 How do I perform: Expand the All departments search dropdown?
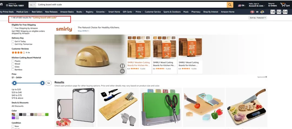tap(32, 5)
